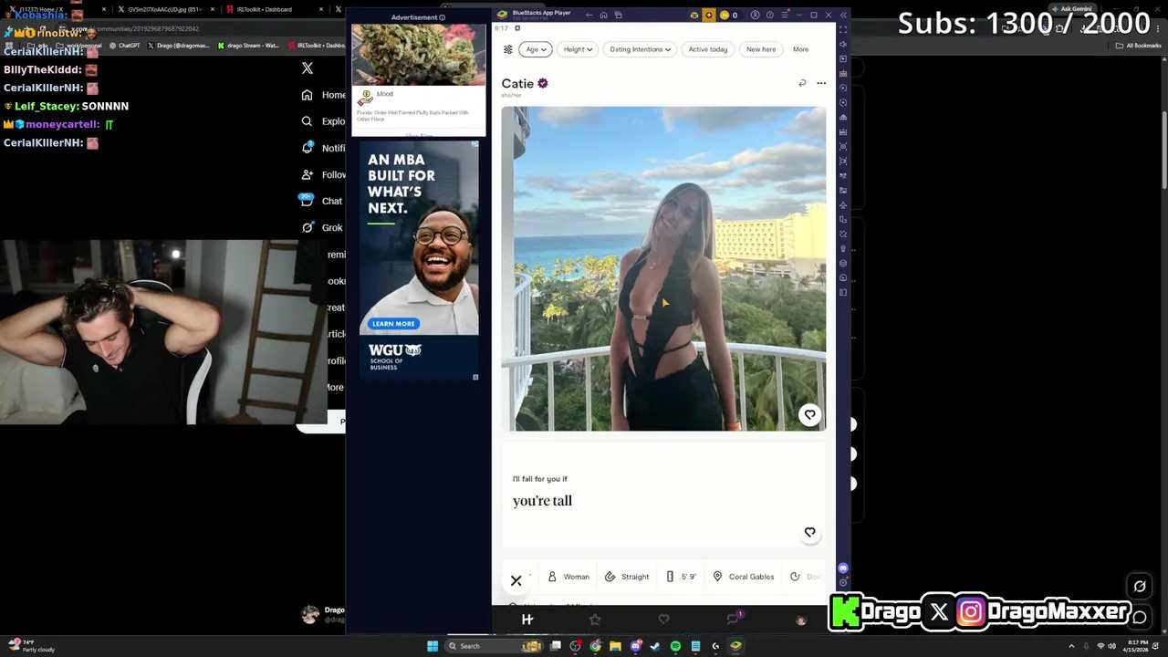Open the ChatGPT bookmark
This screenshot has height=657, width=1168.
[124, 46]
